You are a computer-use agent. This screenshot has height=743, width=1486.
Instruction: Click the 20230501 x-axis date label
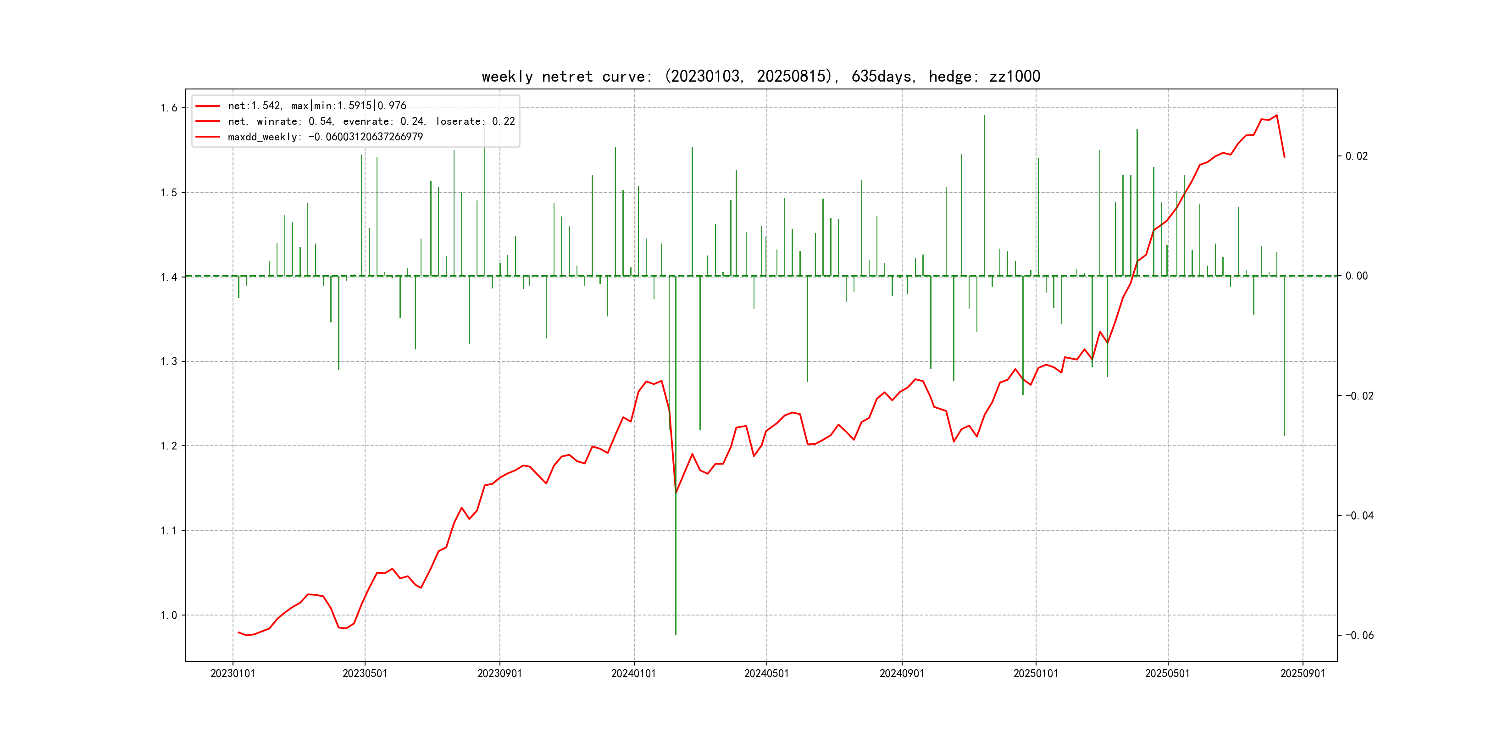coord(365,673)
